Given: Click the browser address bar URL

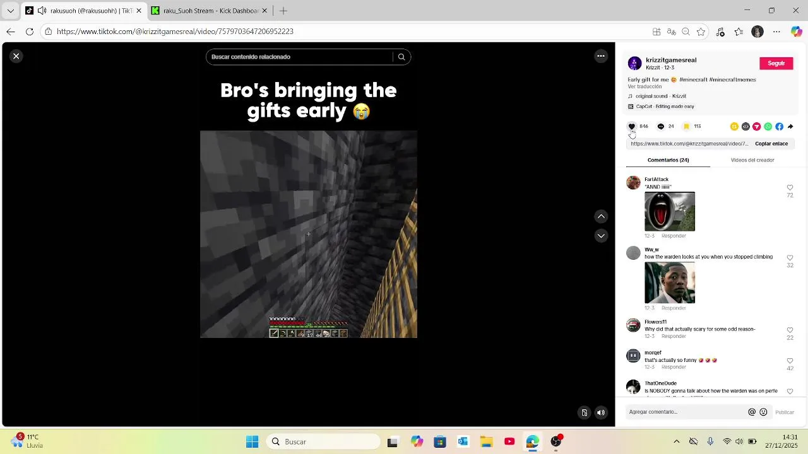Looking at the screenshot, I should tap(175, 32).
